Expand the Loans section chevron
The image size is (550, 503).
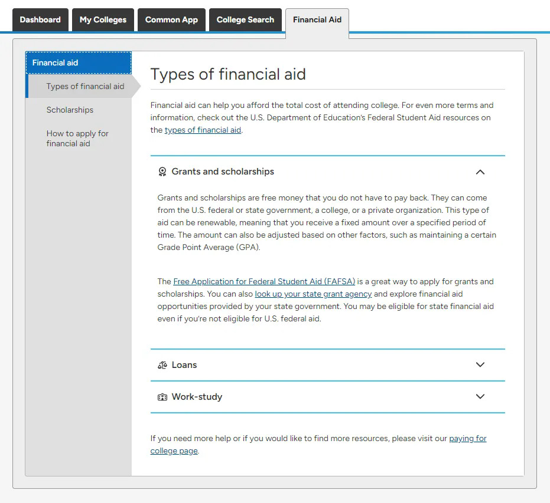click(480, 365)
